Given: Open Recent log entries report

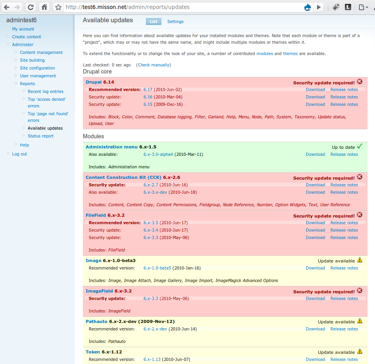Looking at the screenshot, I should (x=45, y=91).
